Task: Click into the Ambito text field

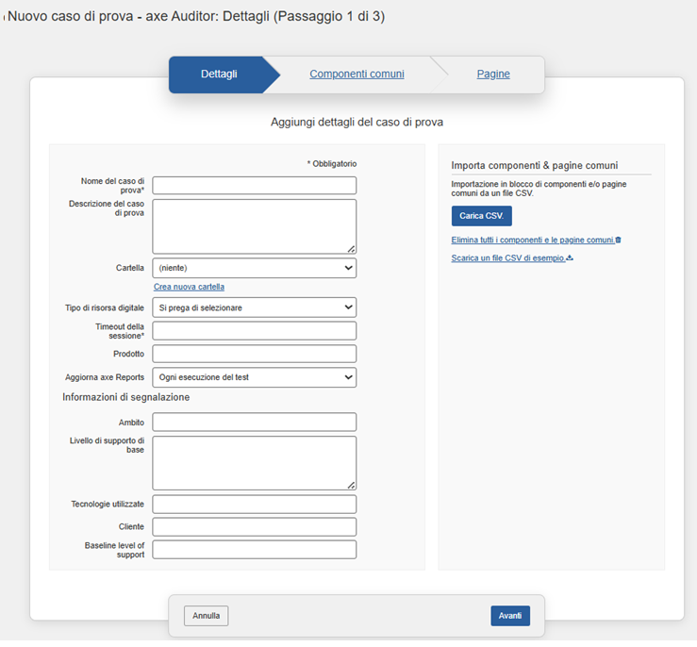Action: (254, 422)
